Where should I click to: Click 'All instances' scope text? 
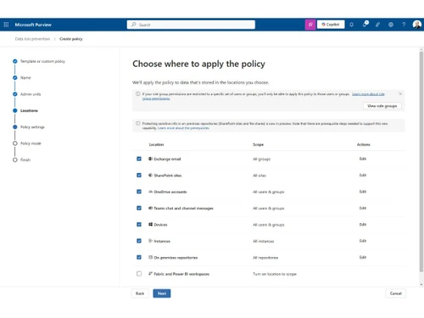tap(263, 241)
